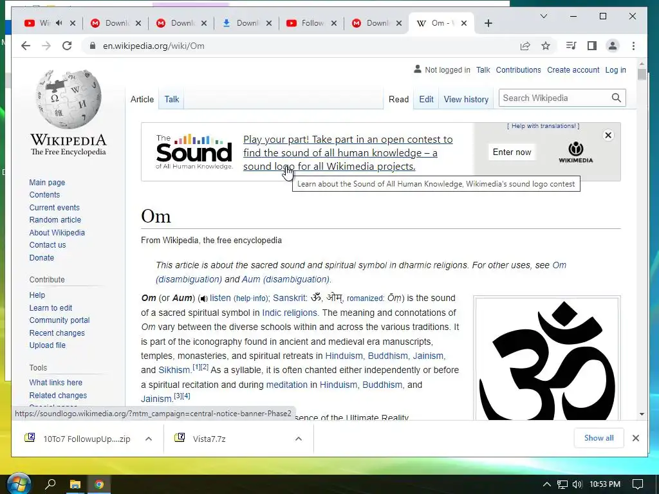
Task: Click the Sanskrit link
Action: coord(290,298)
